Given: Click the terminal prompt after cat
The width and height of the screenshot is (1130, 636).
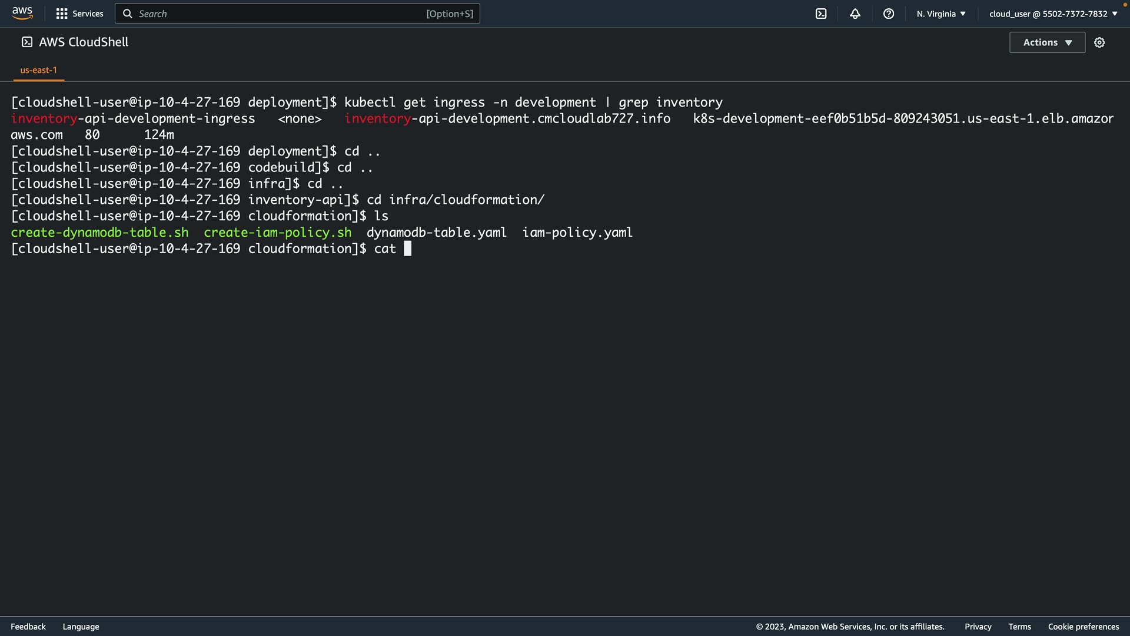Looking at the screenshot, I should click(x=407, y=249).
